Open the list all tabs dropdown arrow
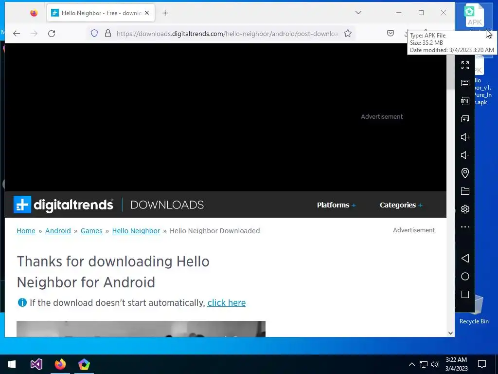498x374 pixels. 358,13
